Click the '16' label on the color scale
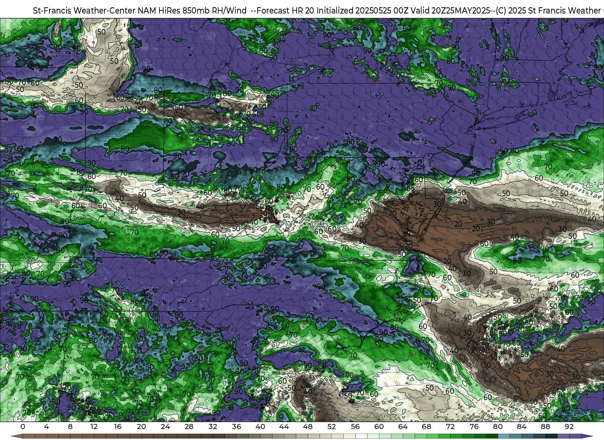The height and width of the screenshot is (440, 604). [118, 426]
